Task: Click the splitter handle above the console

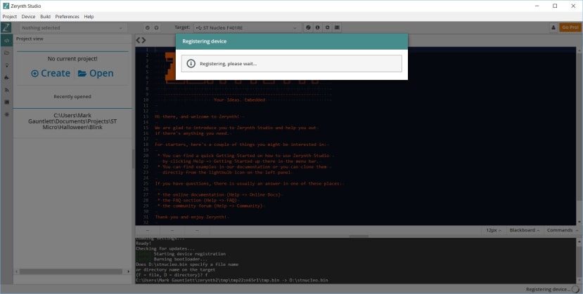Action: (x=359, y=236)
